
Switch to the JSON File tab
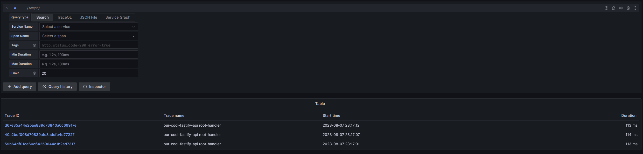[88, 17]
